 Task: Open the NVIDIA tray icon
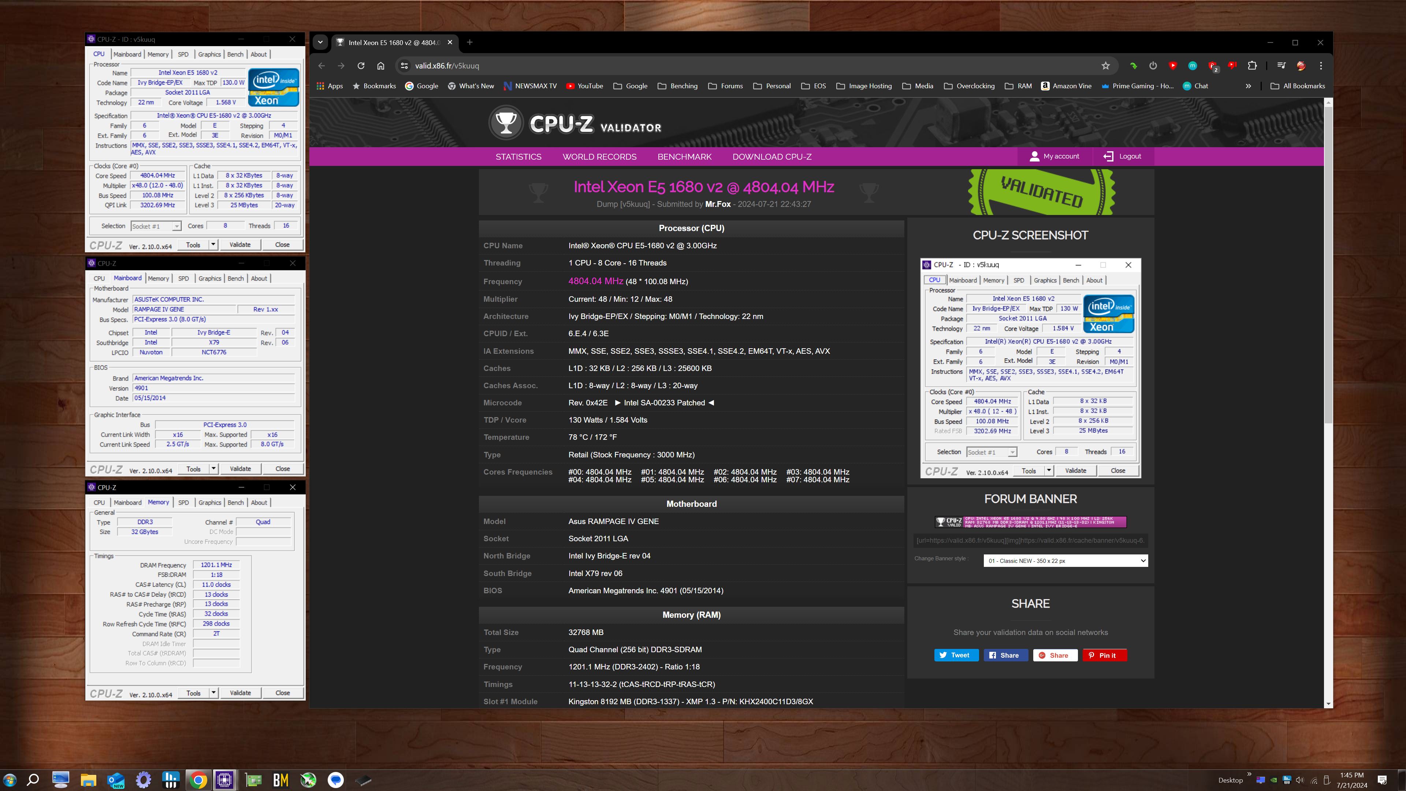1273,780
